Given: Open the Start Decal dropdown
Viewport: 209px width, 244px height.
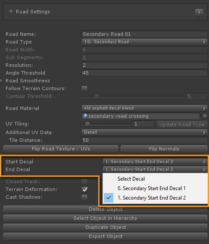Looking at the screenshot, I should pyautogui.click(x=155, y=162).
